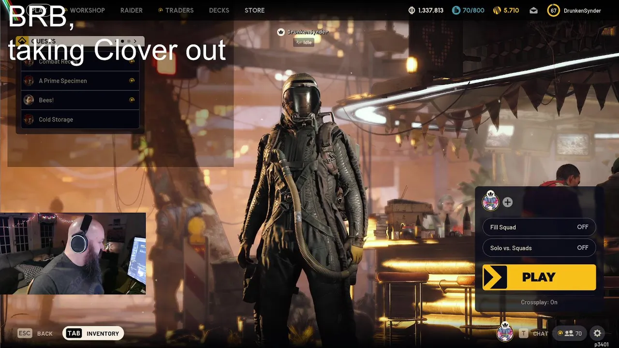Viewport: 619px width, 348px height.
Task: Go back with the ESC Back button
Action: [35, 333]
